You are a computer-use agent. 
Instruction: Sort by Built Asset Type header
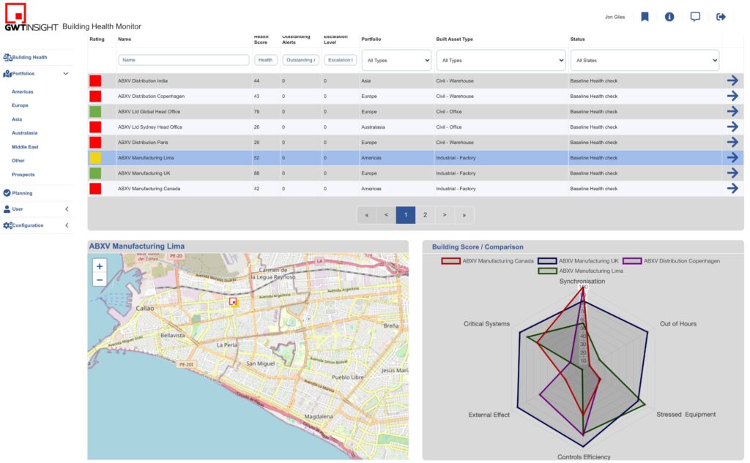pos(454,39)
